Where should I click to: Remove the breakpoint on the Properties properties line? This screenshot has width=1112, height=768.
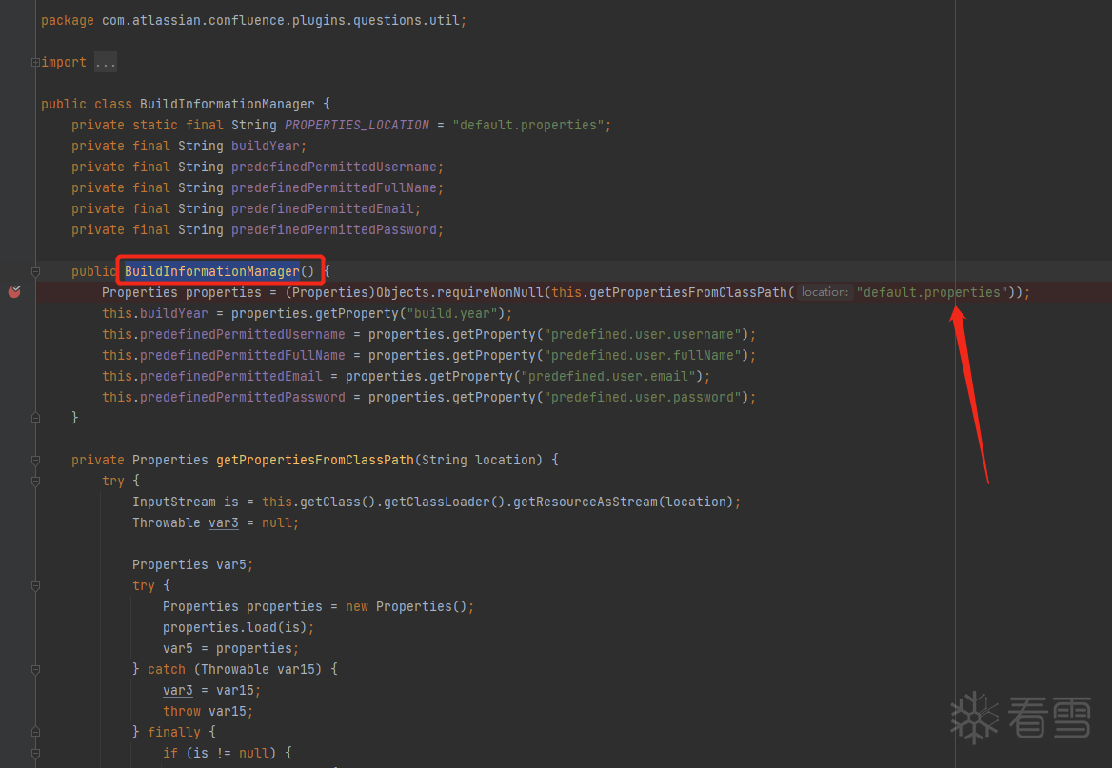14,291
